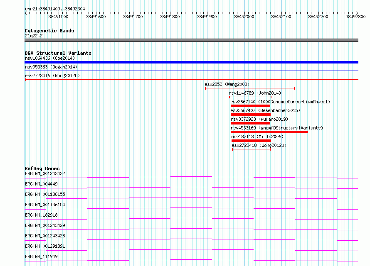This screenshot has height=266, width=370.
Task: Open the ERG|NM_004449 transcript
Action: click(41, 184)
